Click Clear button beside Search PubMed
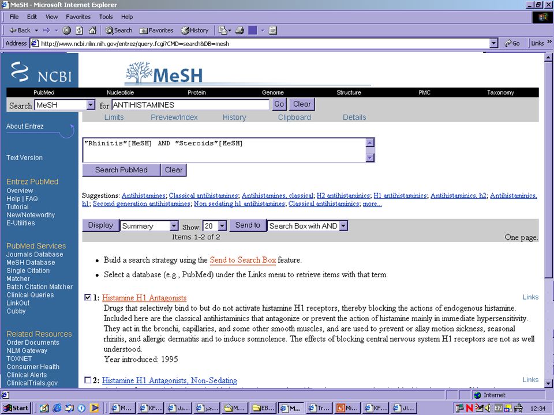554x415 pixels. coord(174,169)
